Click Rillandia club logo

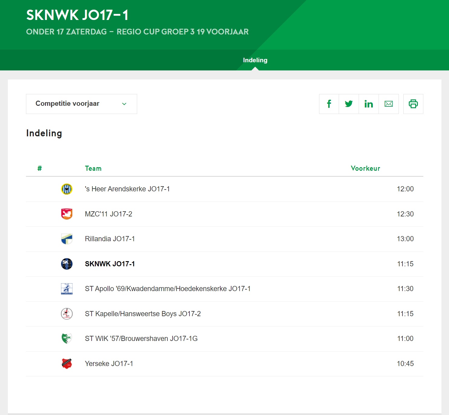[67, 239]
